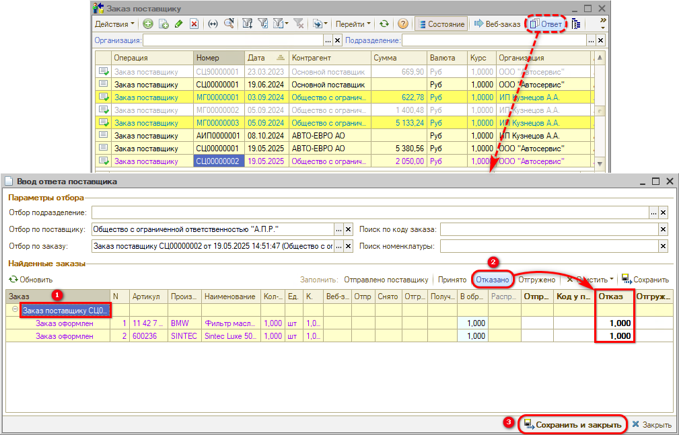Open the Действия dropdown menu
This screenshot has height=435, width=679.
pos(114,24)
